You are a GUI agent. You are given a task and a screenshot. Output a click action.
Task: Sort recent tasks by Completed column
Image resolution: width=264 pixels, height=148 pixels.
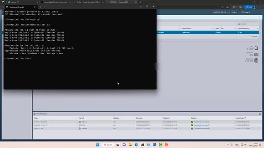click(240, 118)
